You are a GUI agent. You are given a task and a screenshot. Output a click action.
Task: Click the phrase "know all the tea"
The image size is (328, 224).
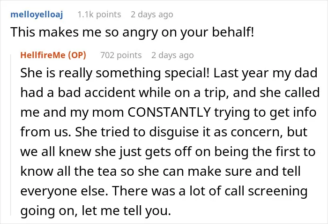point(68,171)
